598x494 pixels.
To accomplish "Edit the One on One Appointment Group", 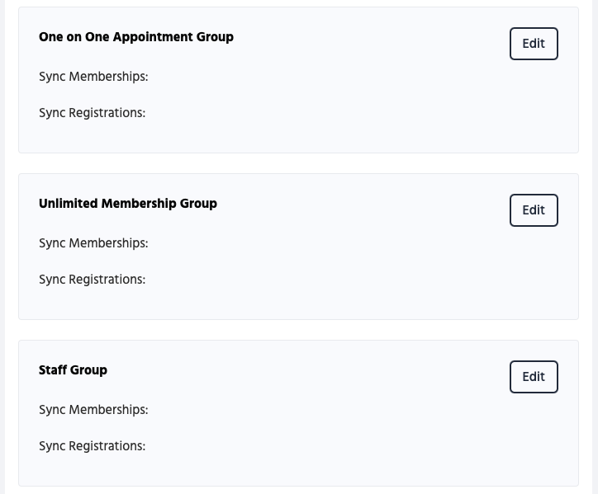I will click(x=534, y=44).
